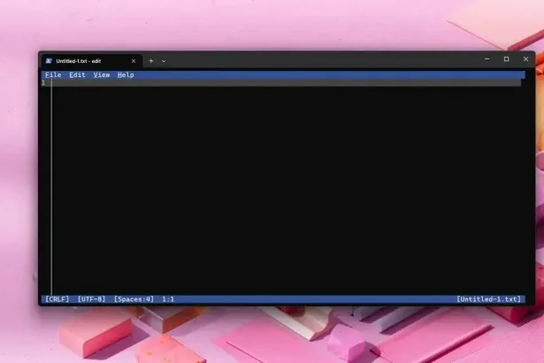The image size is (544, 363).
Task: Close the Untitled-1.txt - edit tab
Action: pos(134,61)
